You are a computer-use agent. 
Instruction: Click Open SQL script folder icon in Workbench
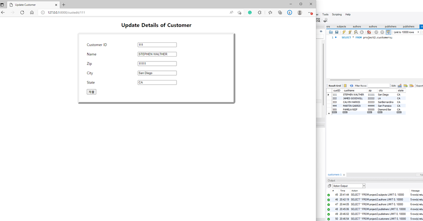(x=331, y=32)
